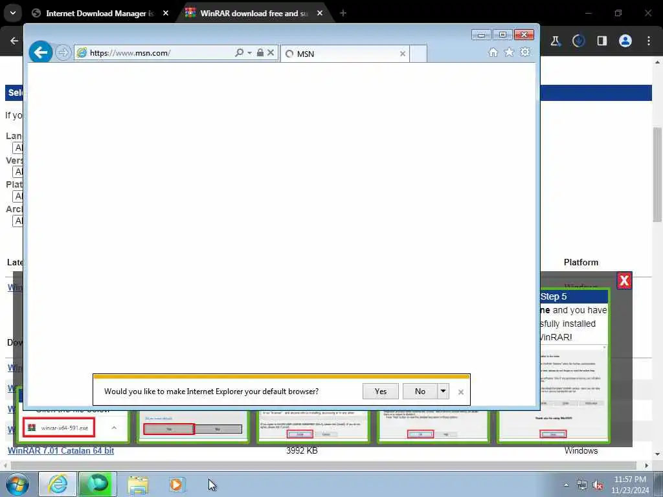Go back in Internet Explorer
Viewport: 663px width, 497px height.
coord(41,52)
